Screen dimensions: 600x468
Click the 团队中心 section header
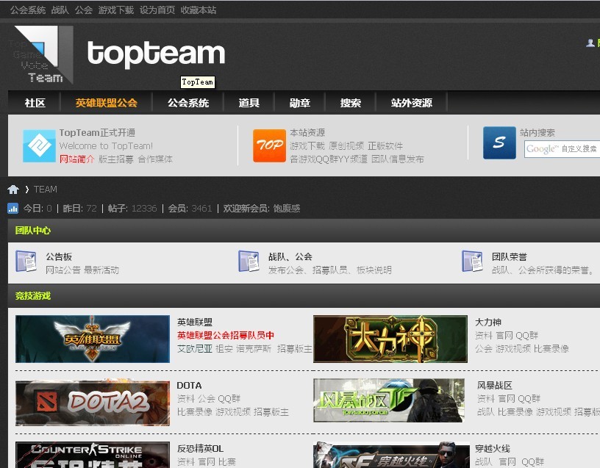(33, 231)
